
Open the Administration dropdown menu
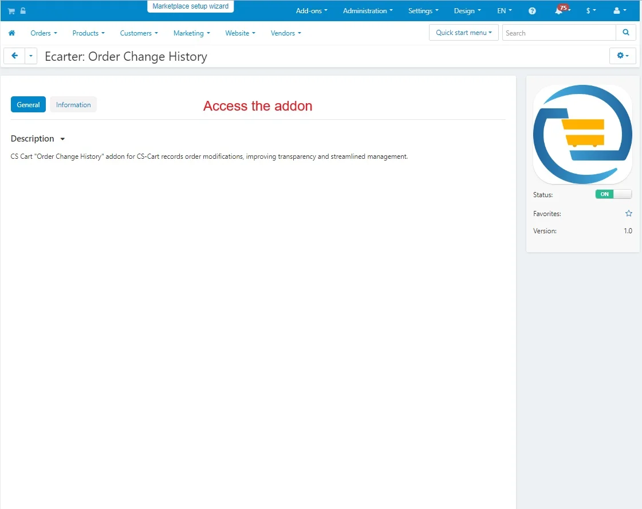click(368, 11)
